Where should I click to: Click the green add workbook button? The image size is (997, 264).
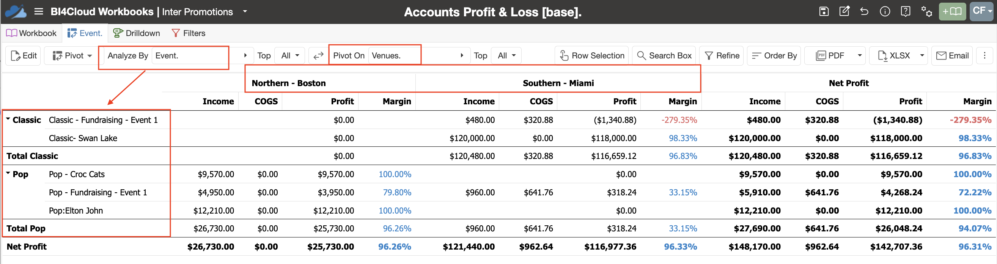pos(952,12)
